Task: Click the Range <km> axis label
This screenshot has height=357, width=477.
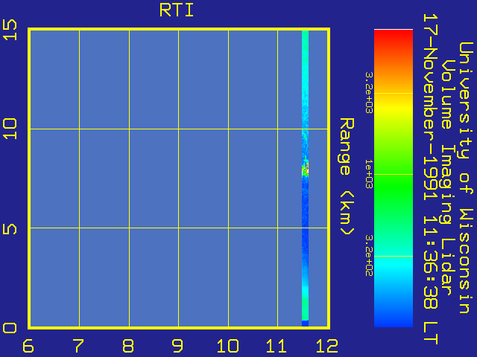Action: tap(347, 176)
